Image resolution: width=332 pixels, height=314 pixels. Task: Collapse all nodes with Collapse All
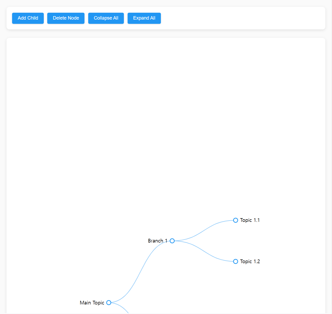(106, 18)
